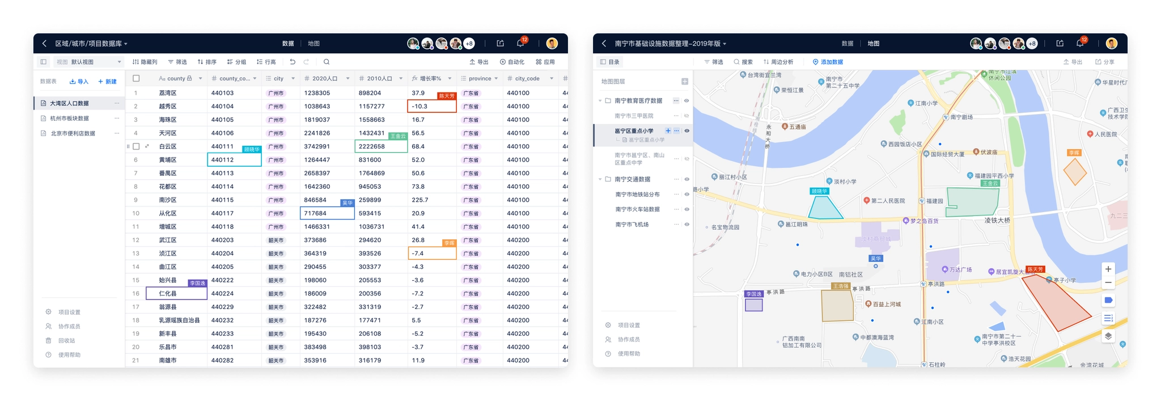Collapse the 南宁教育医疗数据 folder
The image size is (1161, 401).
coord(600,101)
